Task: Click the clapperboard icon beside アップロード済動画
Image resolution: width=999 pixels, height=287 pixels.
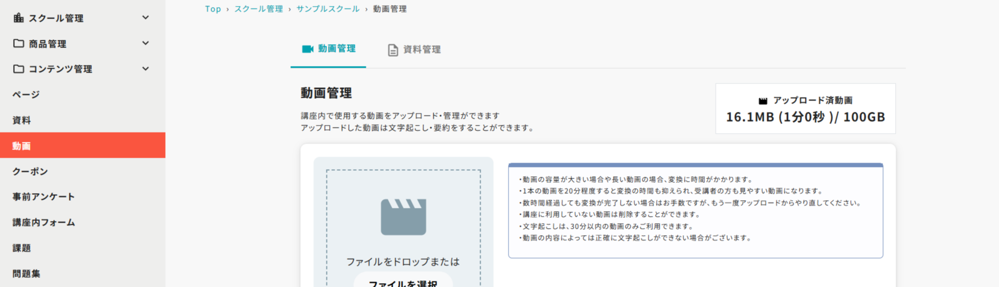Action: [x=763, y=101]
